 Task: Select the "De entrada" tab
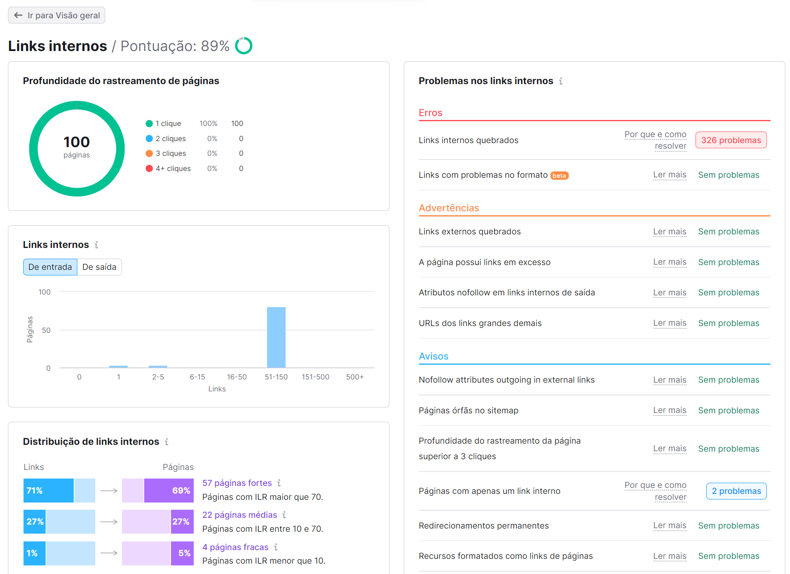click(x=50, y=267)
